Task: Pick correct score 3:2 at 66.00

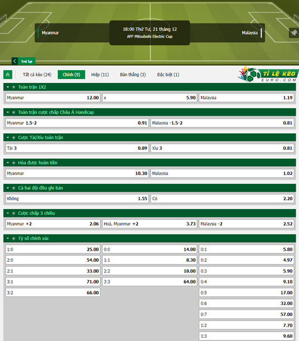Action: [x=53, y=293]
